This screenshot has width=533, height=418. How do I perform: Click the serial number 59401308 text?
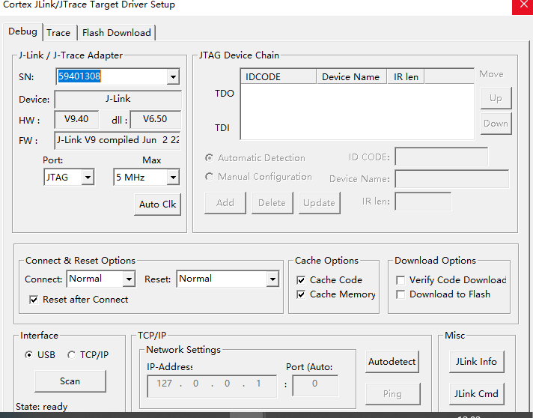pyautogui.click(x=79, y=76)
